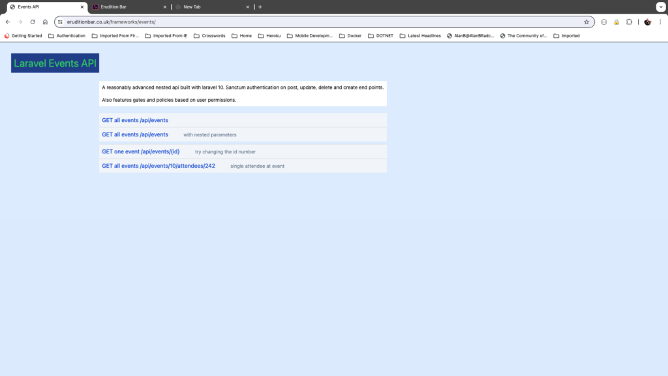Bookmark this page with the star icon
668x376 pixels.
(x=586, y=22)
